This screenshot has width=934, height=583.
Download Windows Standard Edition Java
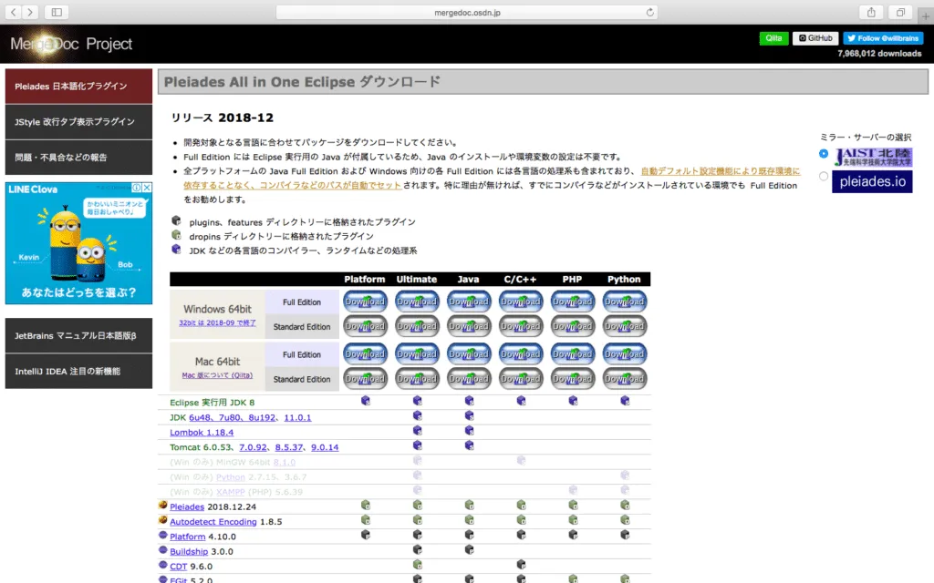coord(469,326)
